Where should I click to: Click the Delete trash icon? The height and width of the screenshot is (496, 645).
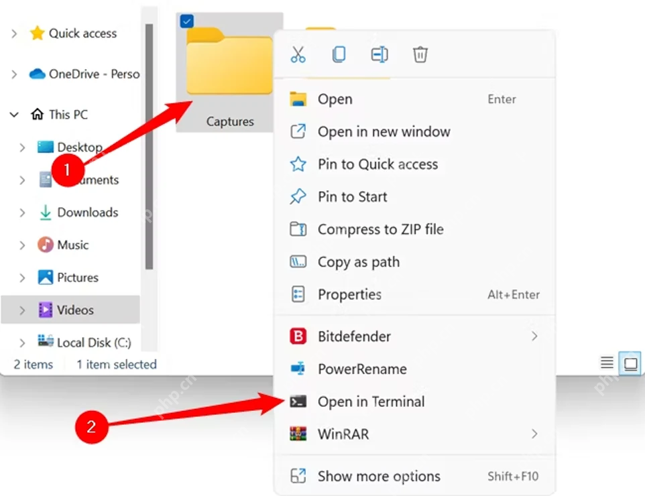click(420, 54)
